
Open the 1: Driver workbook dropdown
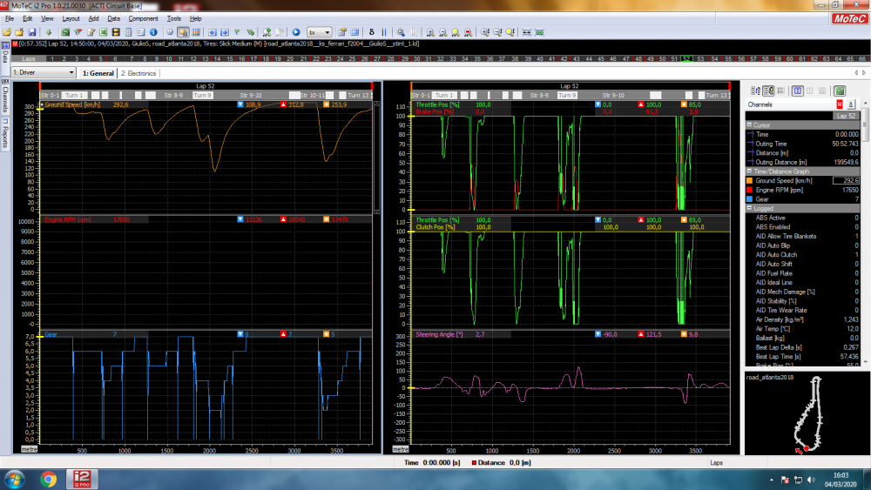44,73
